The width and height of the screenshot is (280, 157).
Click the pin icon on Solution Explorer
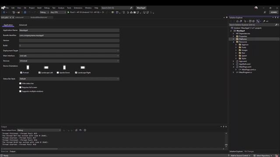(x=275, y=17)
